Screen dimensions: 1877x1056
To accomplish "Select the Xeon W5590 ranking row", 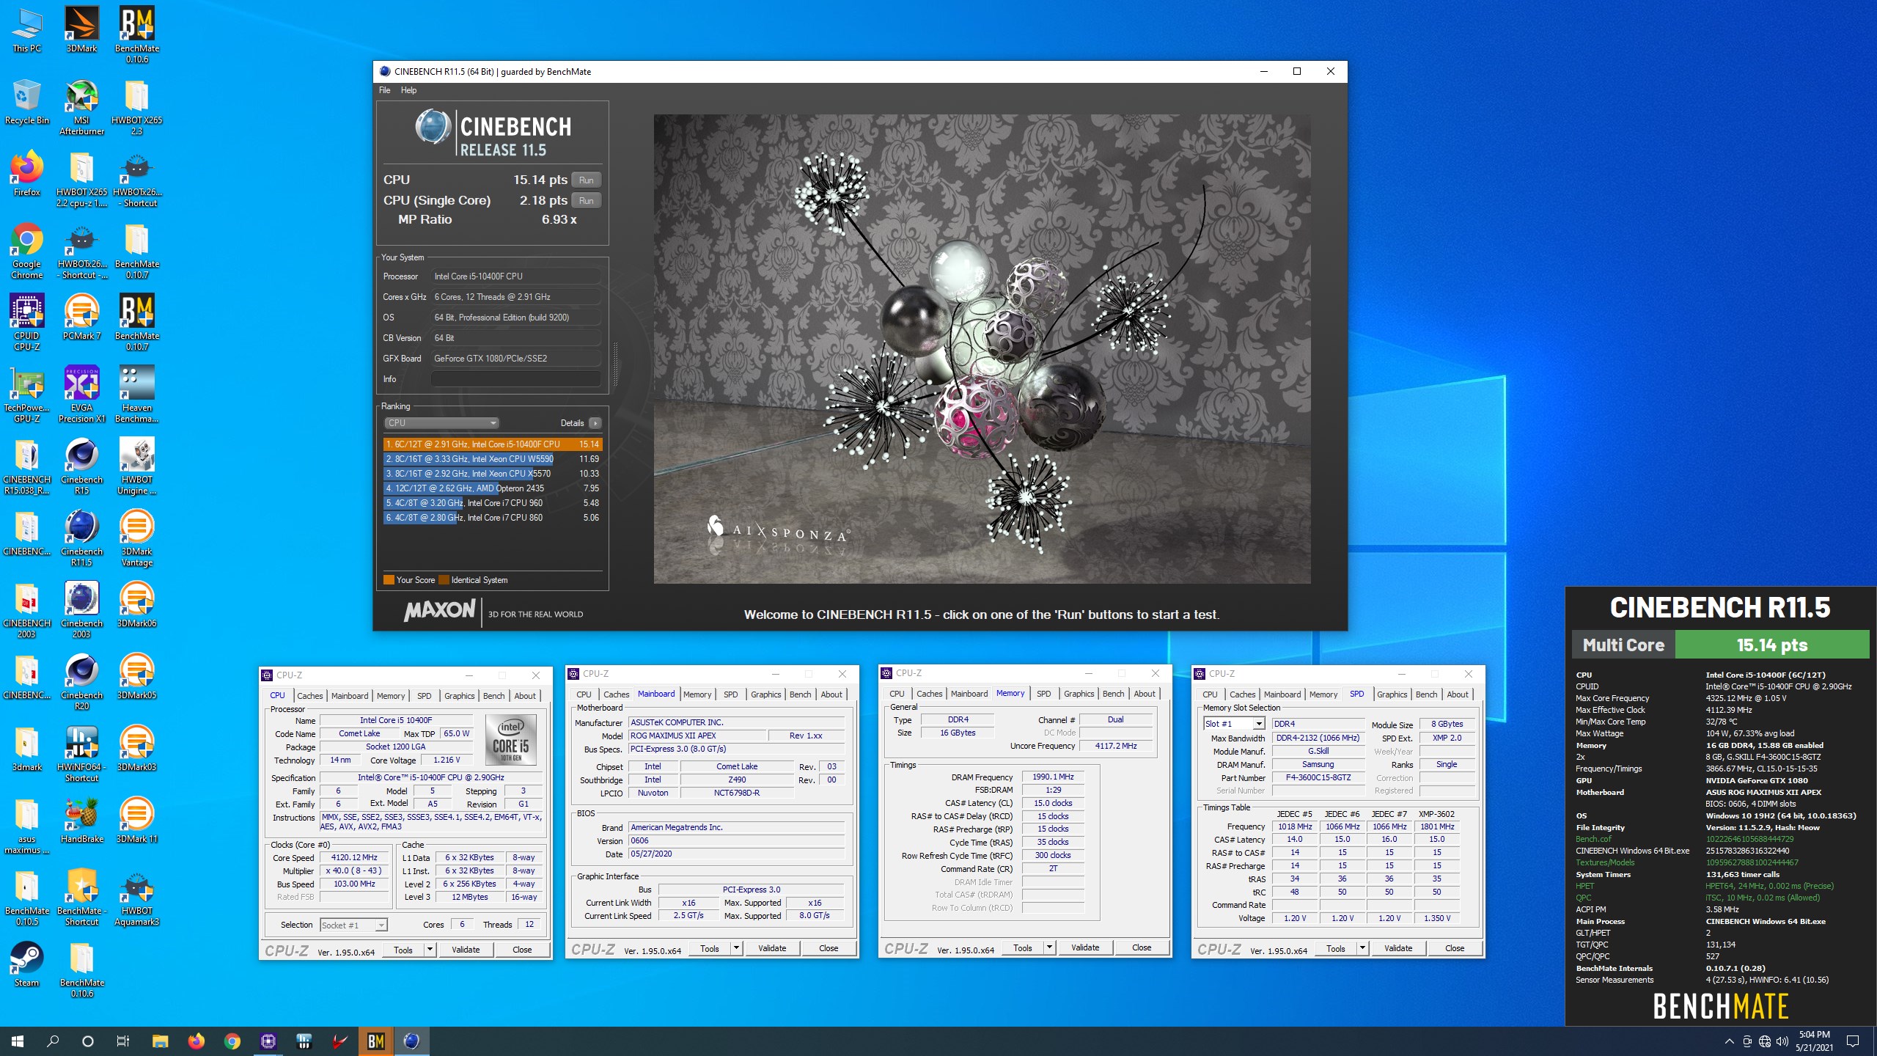I will click(x=492, y=459).
